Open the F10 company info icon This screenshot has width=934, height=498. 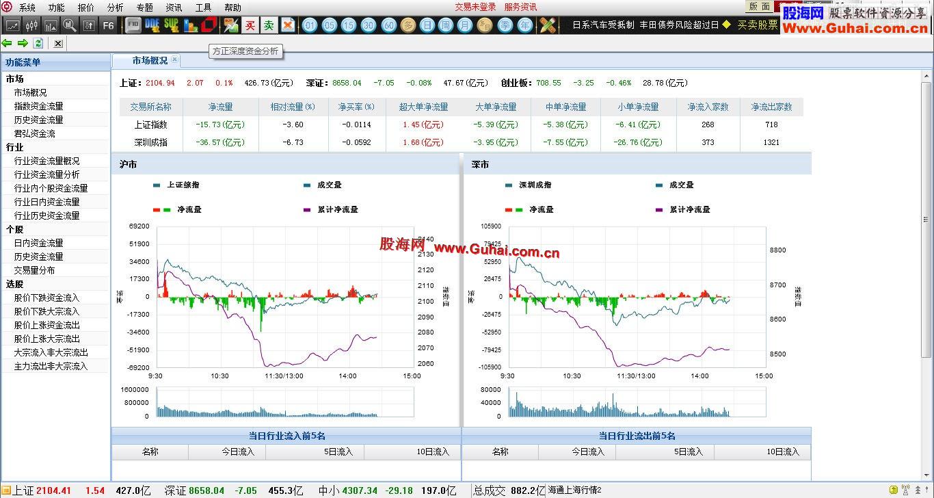133,25
